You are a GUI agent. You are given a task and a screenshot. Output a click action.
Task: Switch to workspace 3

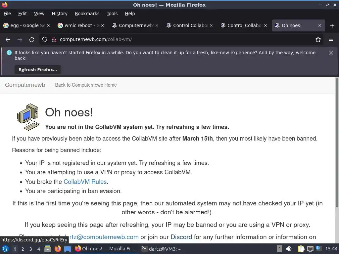click(x=31, y=249)
